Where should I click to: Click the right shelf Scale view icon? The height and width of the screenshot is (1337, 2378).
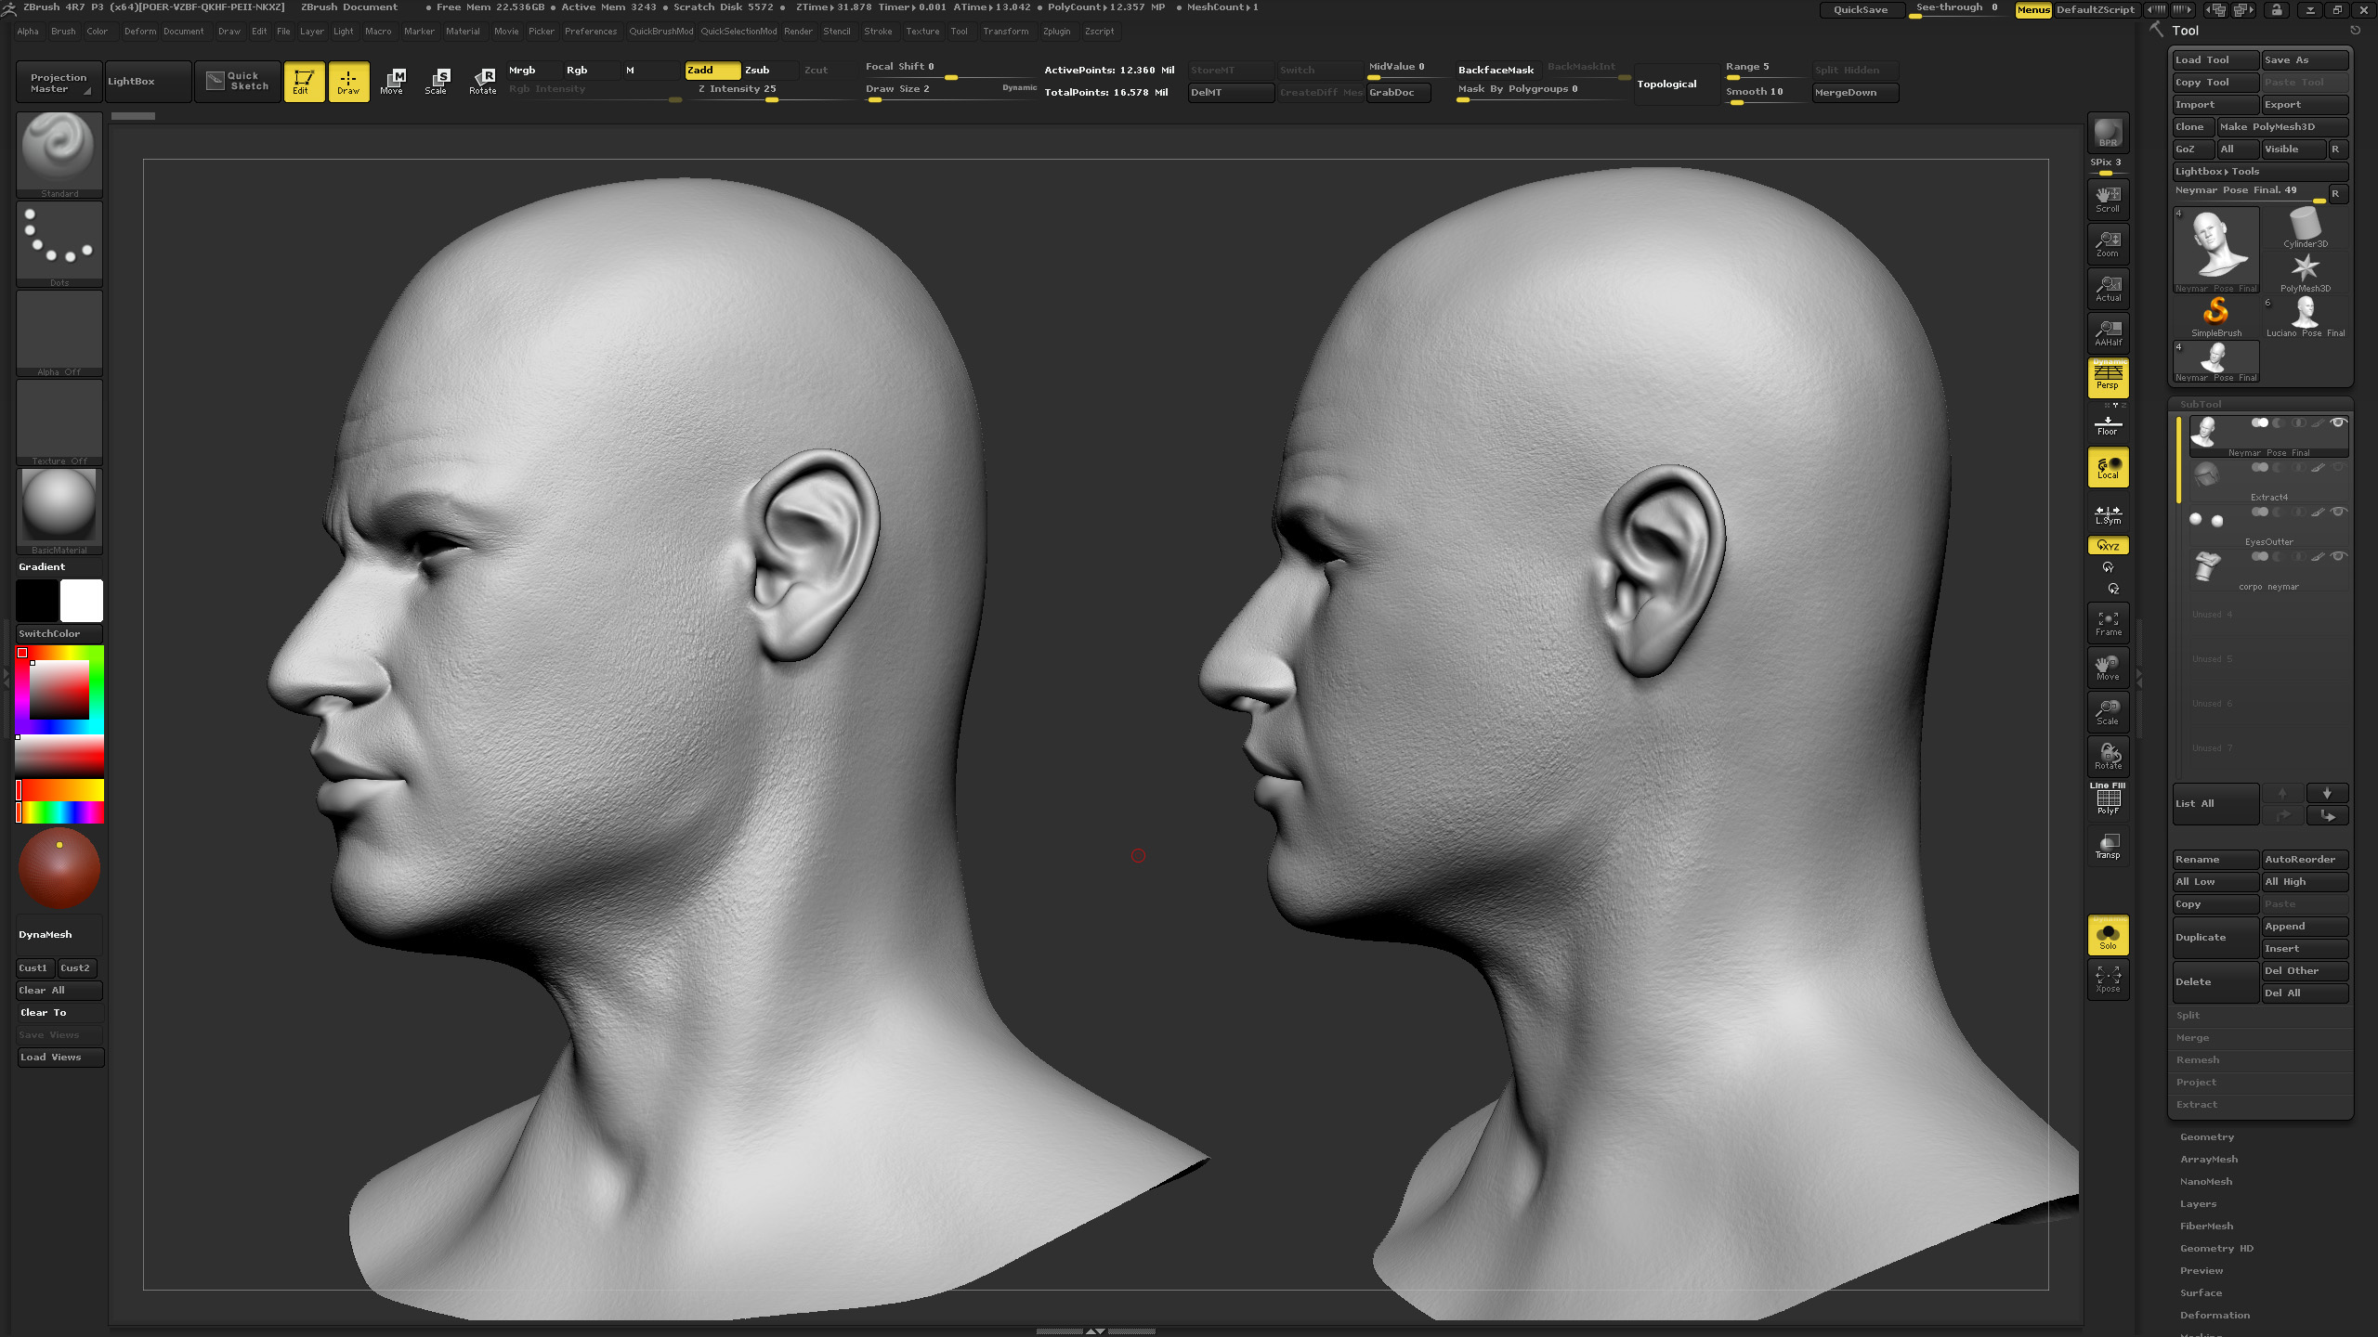coord(2108,712)
